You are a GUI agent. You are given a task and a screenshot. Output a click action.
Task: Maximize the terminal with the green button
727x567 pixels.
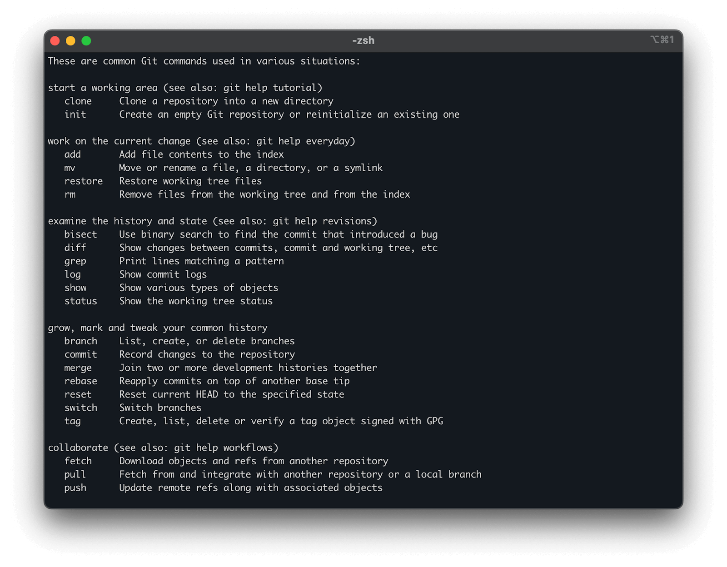coord(86,41)
